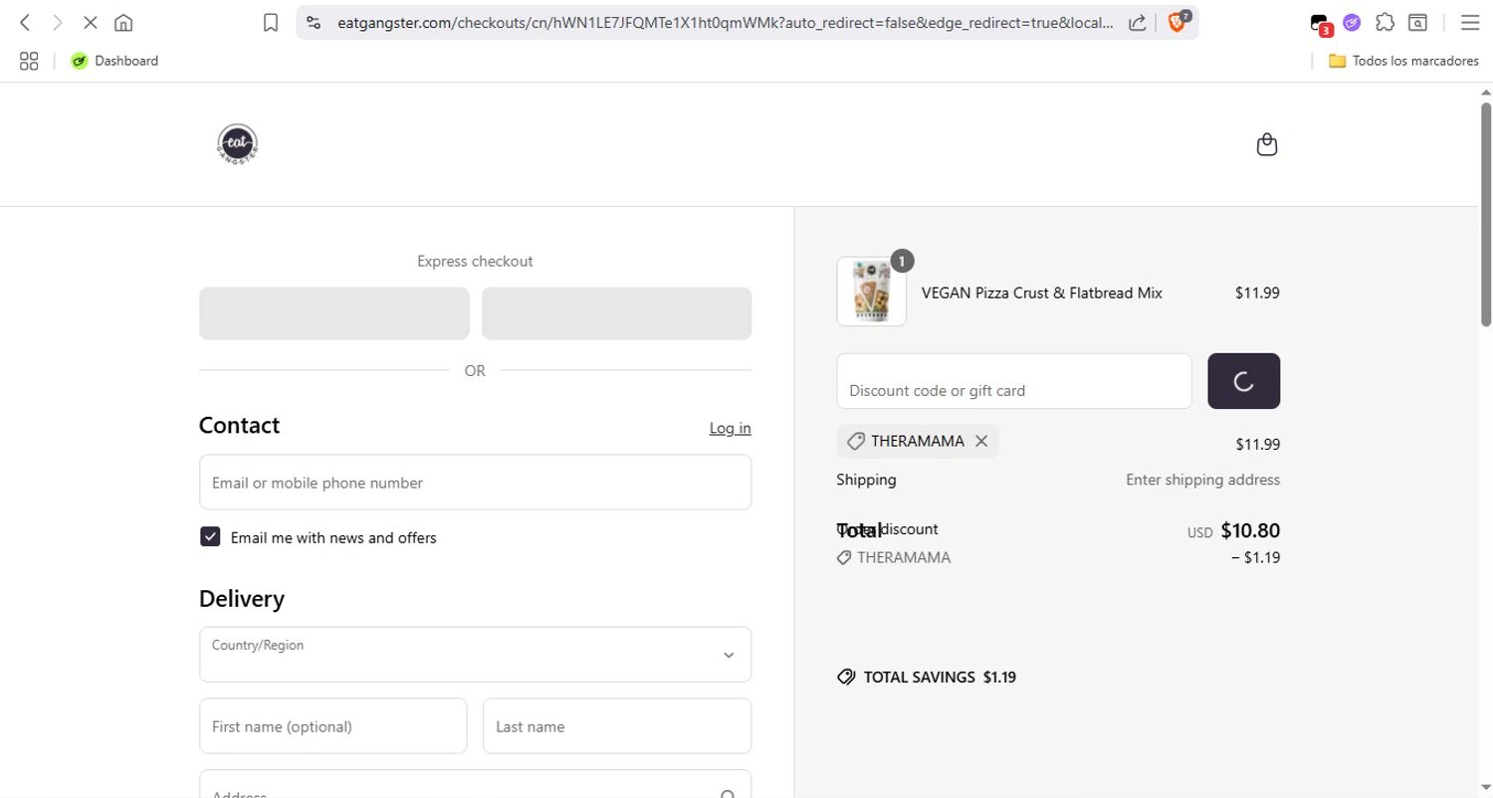This screenshot has height=798, width=1493.
Task: Open the extension with red badge 3
Action: pos(1321,24)
